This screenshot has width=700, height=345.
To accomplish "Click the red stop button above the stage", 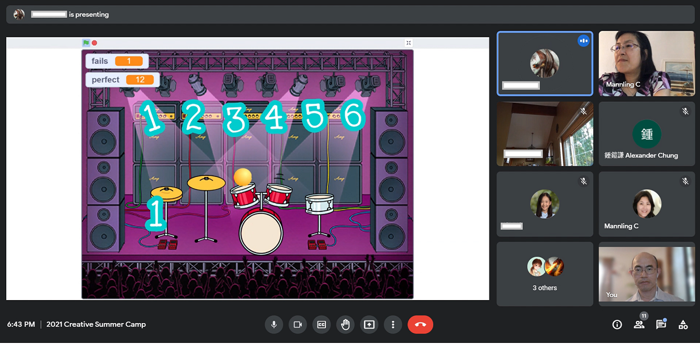I will pyautogui.click(x=95, y=43).
